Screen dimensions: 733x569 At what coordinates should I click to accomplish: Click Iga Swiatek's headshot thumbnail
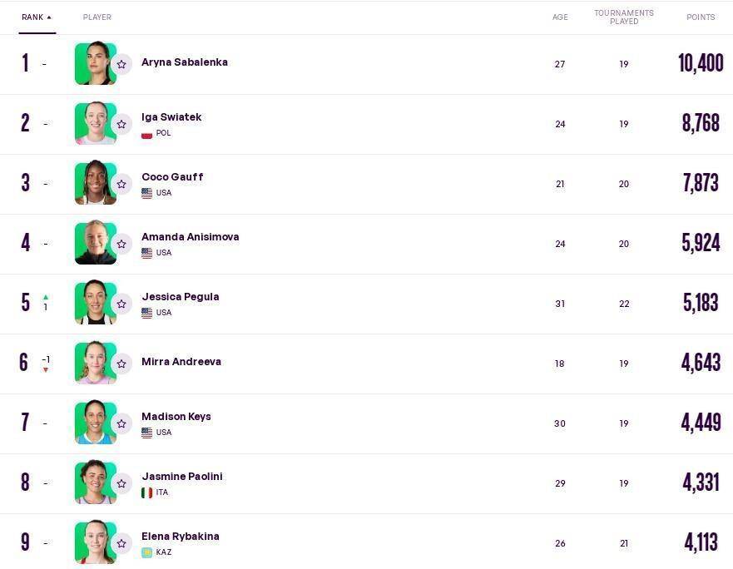click(94, 123)
